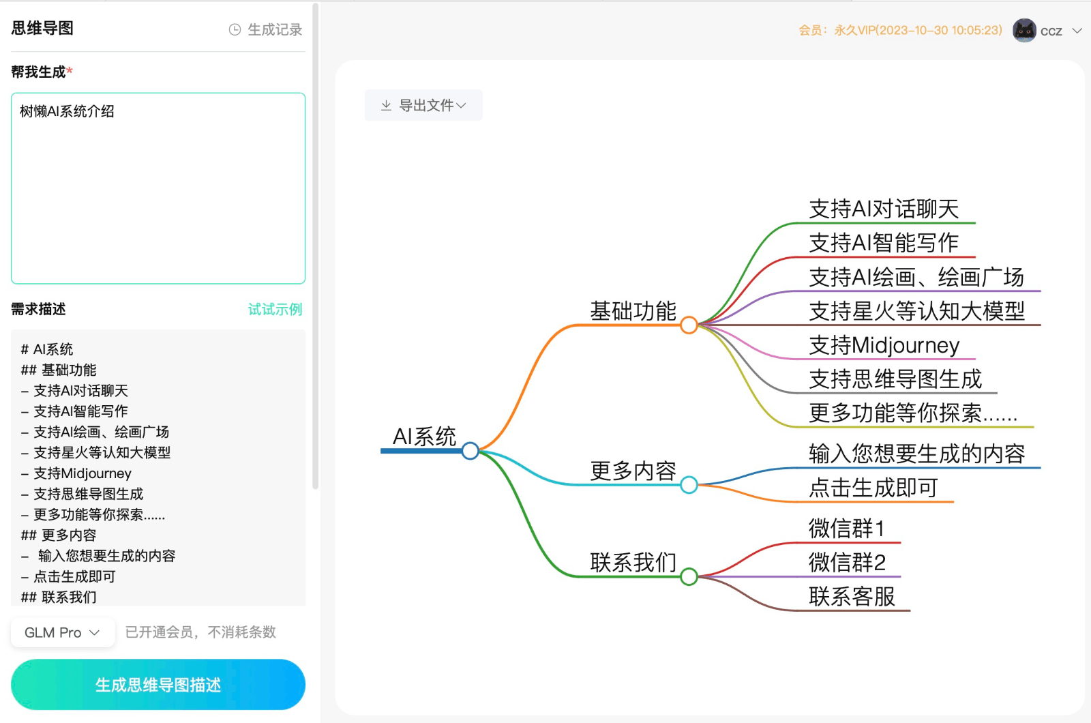Click the '– 点击生成即可' outline line
The image size is (1091, 723).
coord(68,577)
